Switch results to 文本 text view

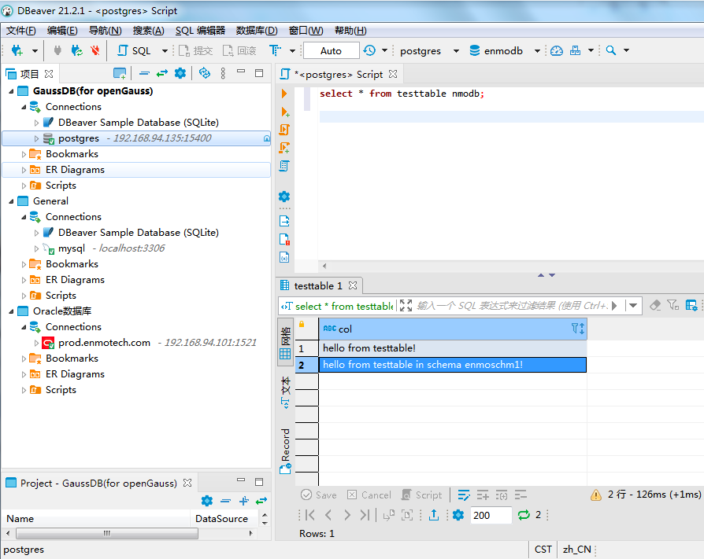coord(285,392)
